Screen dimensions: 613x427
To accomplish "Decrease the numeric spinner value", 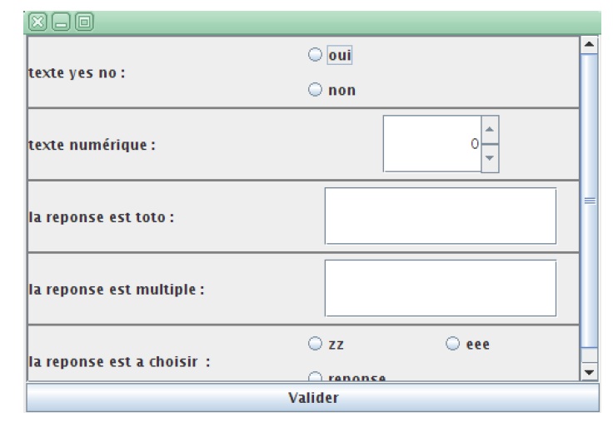I will tap(489, 157).
